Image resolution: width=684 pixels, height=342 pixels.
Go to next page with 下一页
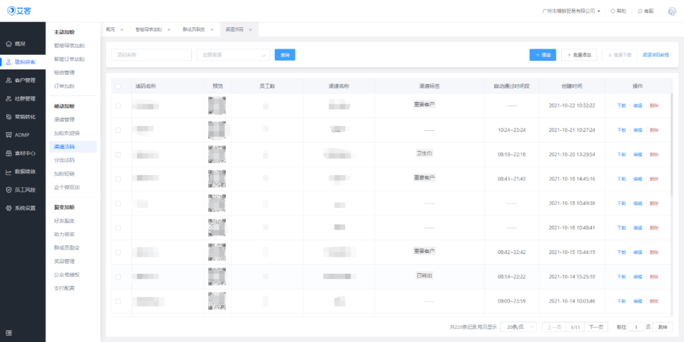coord(596,327)
